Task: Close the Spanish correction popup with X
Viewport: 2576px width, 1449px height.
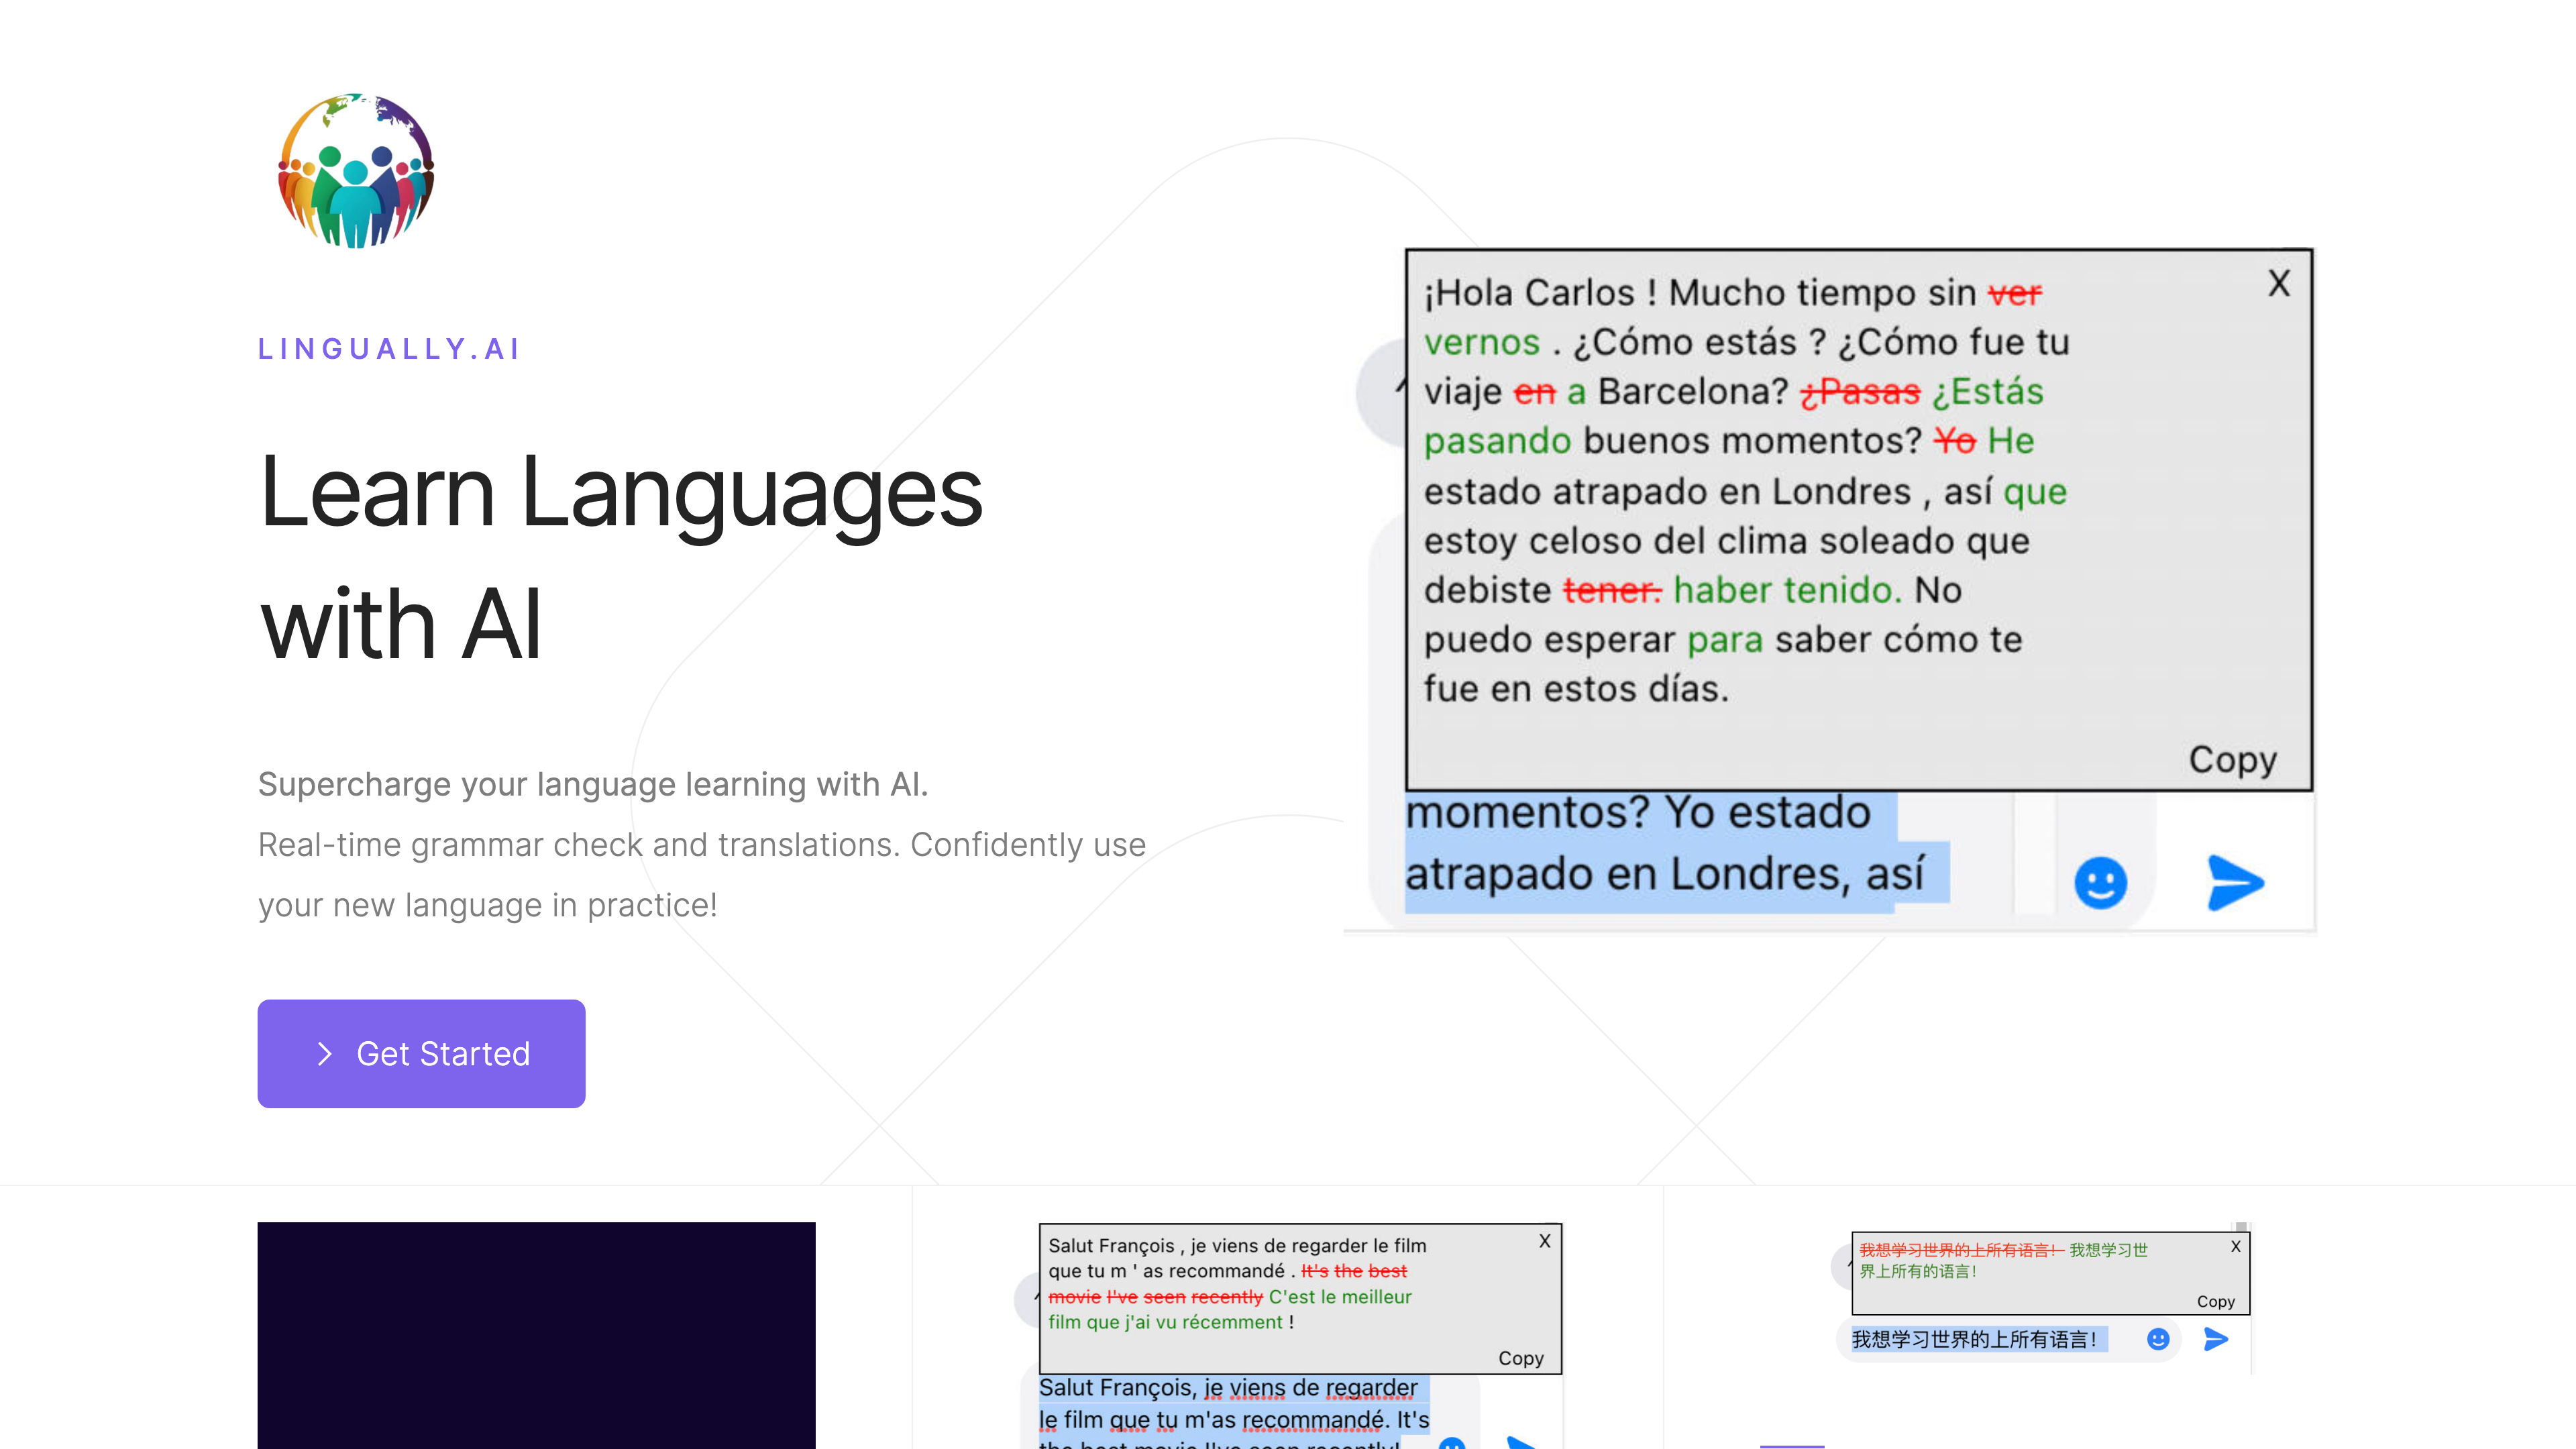Action: pyautogui.click(x=2278, y=283)
